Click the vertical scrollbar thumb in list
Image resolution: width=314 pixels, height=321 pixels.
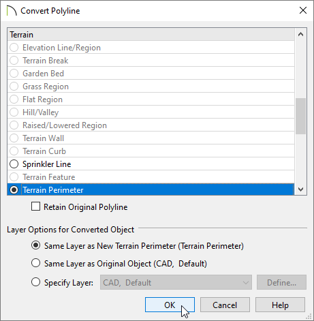click(300, 116)
